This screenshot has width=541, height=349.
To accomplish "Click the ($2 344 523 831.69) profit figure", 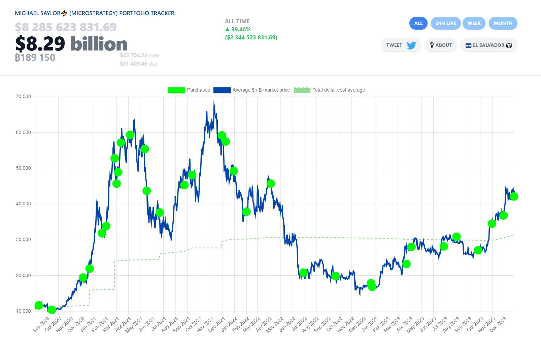I will pos(251,37).
